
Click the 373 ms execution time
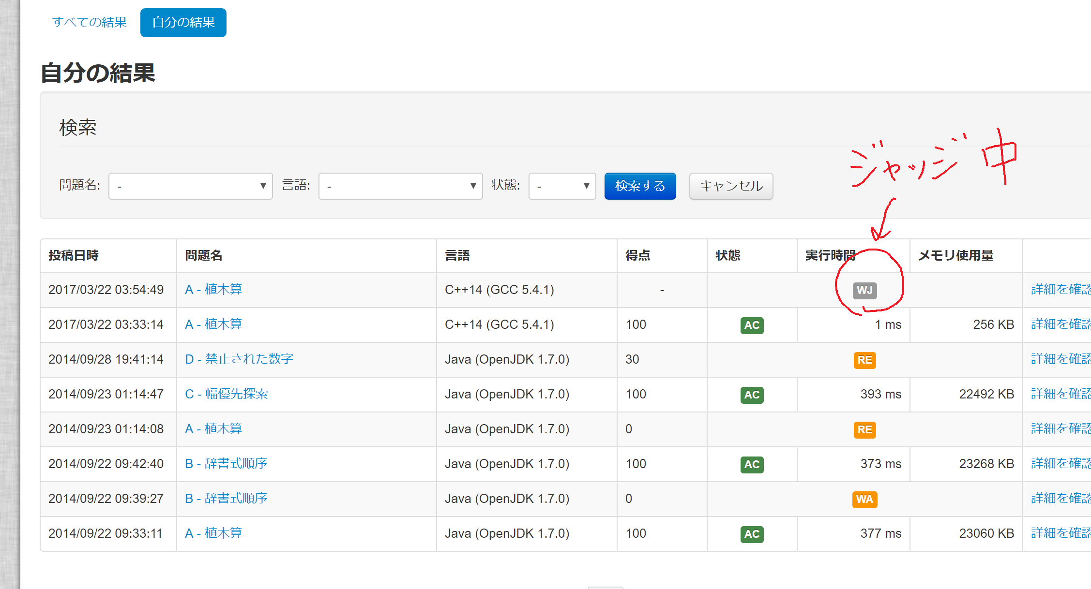coord(881,464)
